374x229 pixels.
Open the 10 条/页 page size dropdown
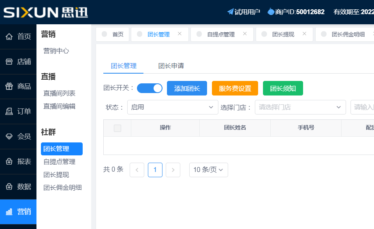coord(208,170)
